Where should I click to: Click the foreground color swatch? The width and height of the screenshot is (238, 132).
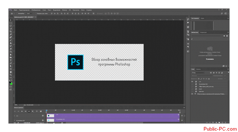coord(10,83)
